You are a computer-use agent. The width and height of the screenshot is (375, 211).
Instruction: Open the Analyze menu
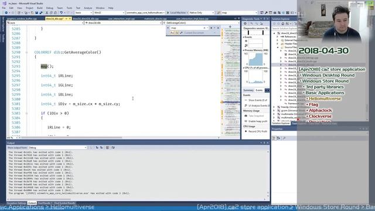(x=88, y=8)
